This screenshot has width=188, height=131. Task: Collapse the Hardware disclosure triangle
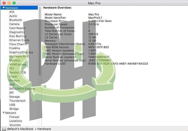[4, 8]
